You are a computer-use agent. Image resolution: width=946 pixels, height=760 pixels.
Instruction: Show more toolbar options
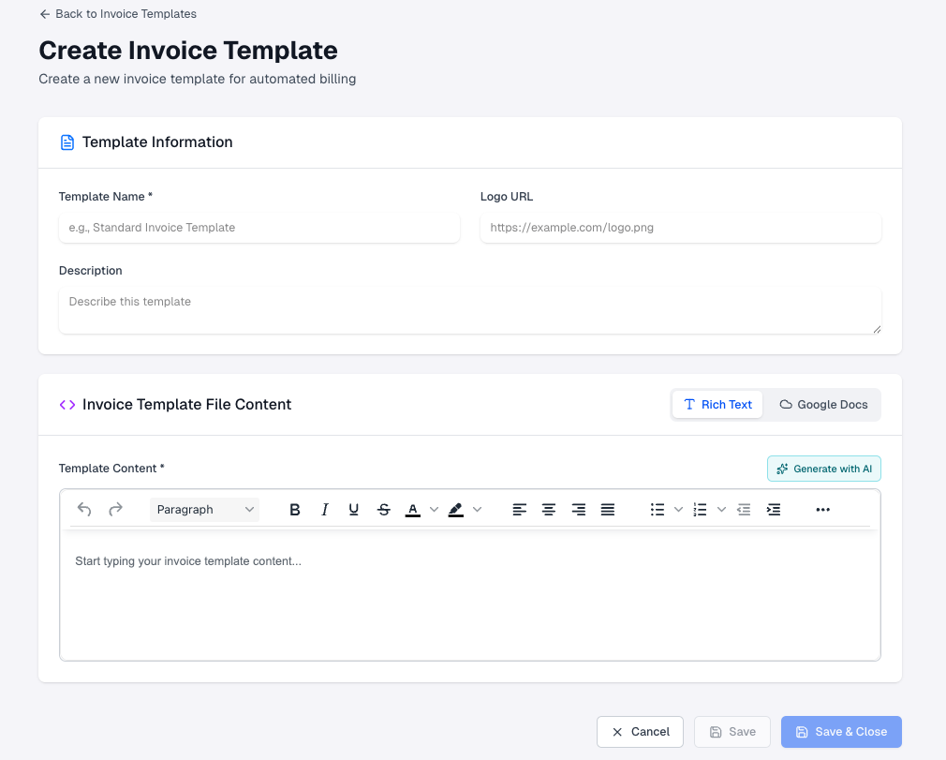pos(823,510)
